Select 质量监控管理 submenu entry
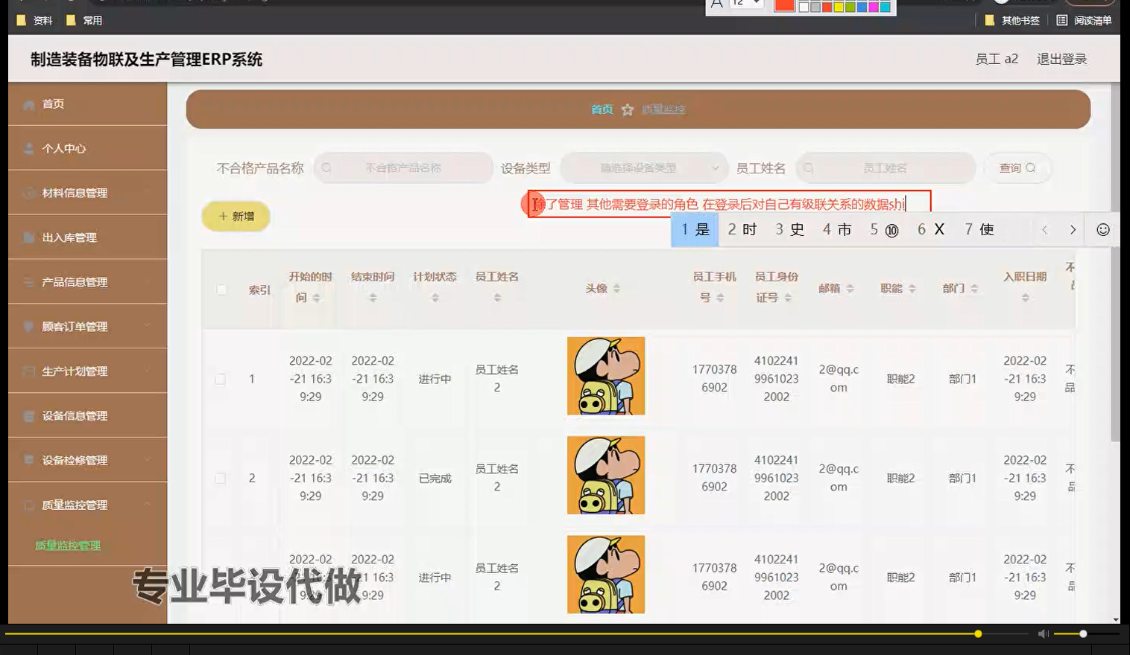1130x655 pixels. pos(67,546)
